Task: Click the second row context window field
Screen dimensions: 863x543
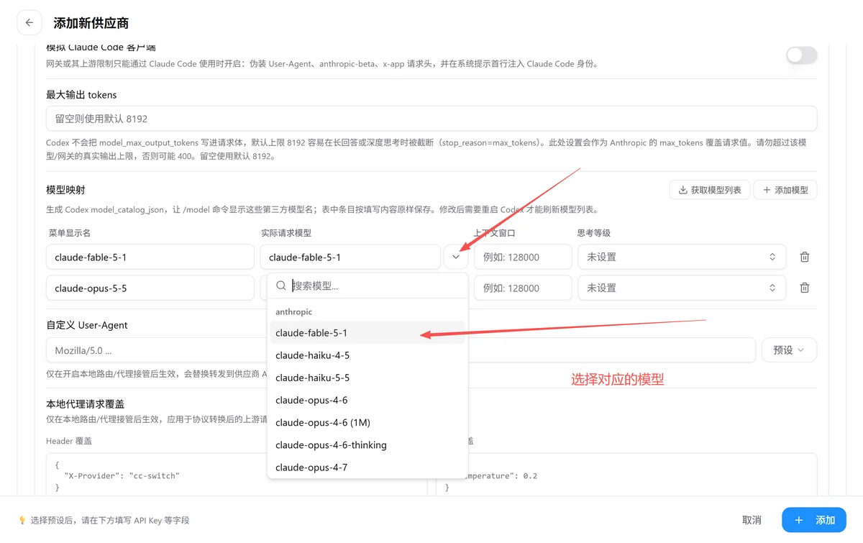Action: tap(523, 288)
